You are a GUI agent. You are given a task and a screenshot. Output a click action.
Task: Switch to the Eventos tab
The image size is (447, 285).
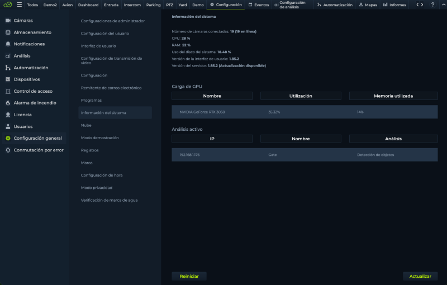(x=259, y=5)
